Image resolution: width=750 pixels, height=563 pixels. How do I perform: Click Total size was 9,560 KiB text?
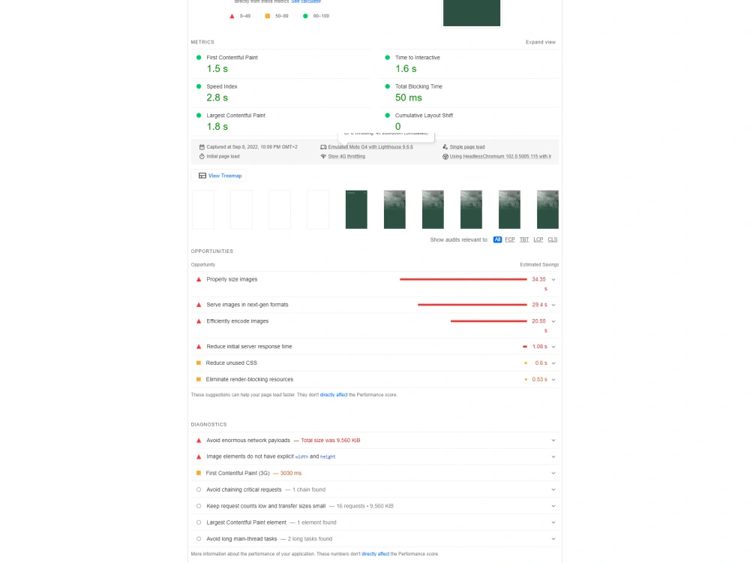pos(331,441)
